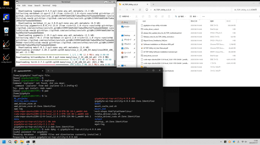Open Chrome from the taskbar
Screen dimensions: 260x145
tap(16, 142)
